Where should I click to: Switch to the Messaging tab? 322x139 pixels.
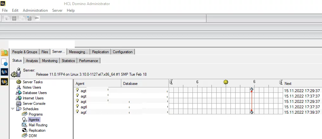pyautogui.click(x=78, y=52)
